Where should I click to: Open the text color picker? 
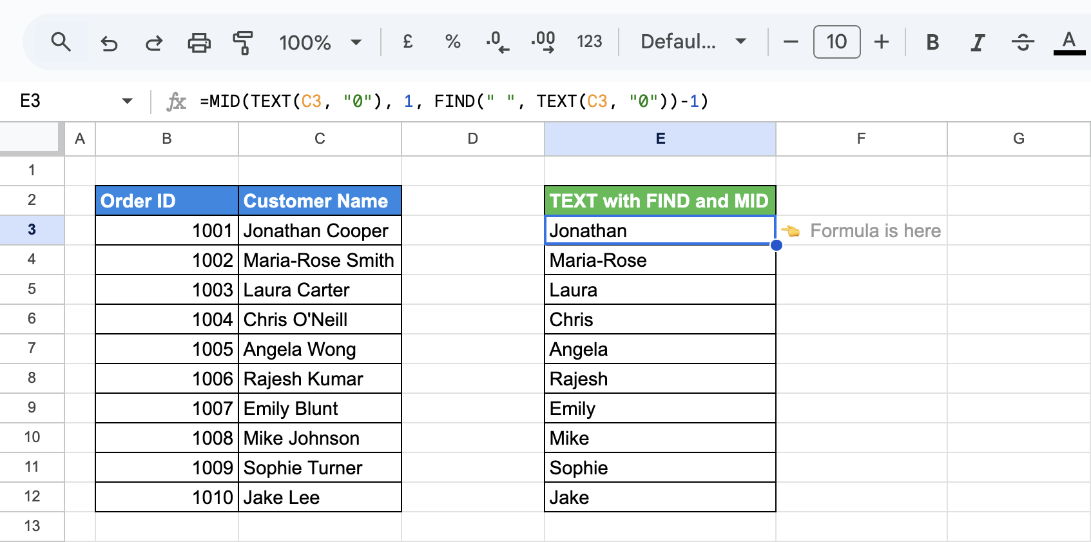tap(1069, 43)
